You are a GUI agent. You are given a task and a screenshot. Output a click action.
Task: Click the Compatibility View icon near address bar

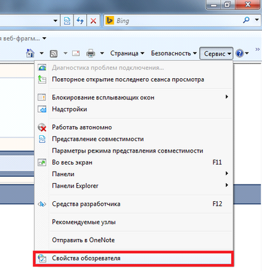pyautogui.click(x=67, y=21)
